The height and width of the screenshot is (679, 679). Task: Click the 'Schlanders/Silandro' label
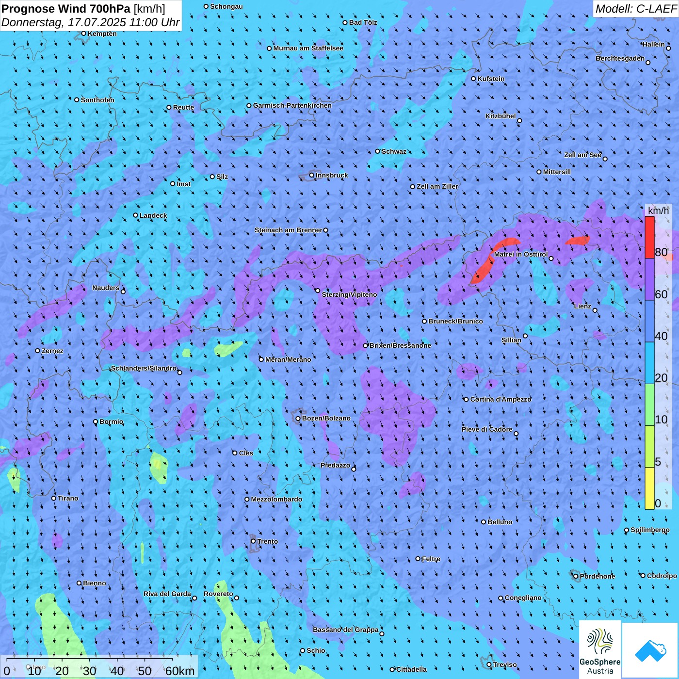click(144, 368)
